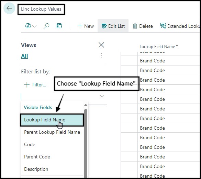Open the three-dot menu beside All
201x179 pixels.
coord(101,56)
